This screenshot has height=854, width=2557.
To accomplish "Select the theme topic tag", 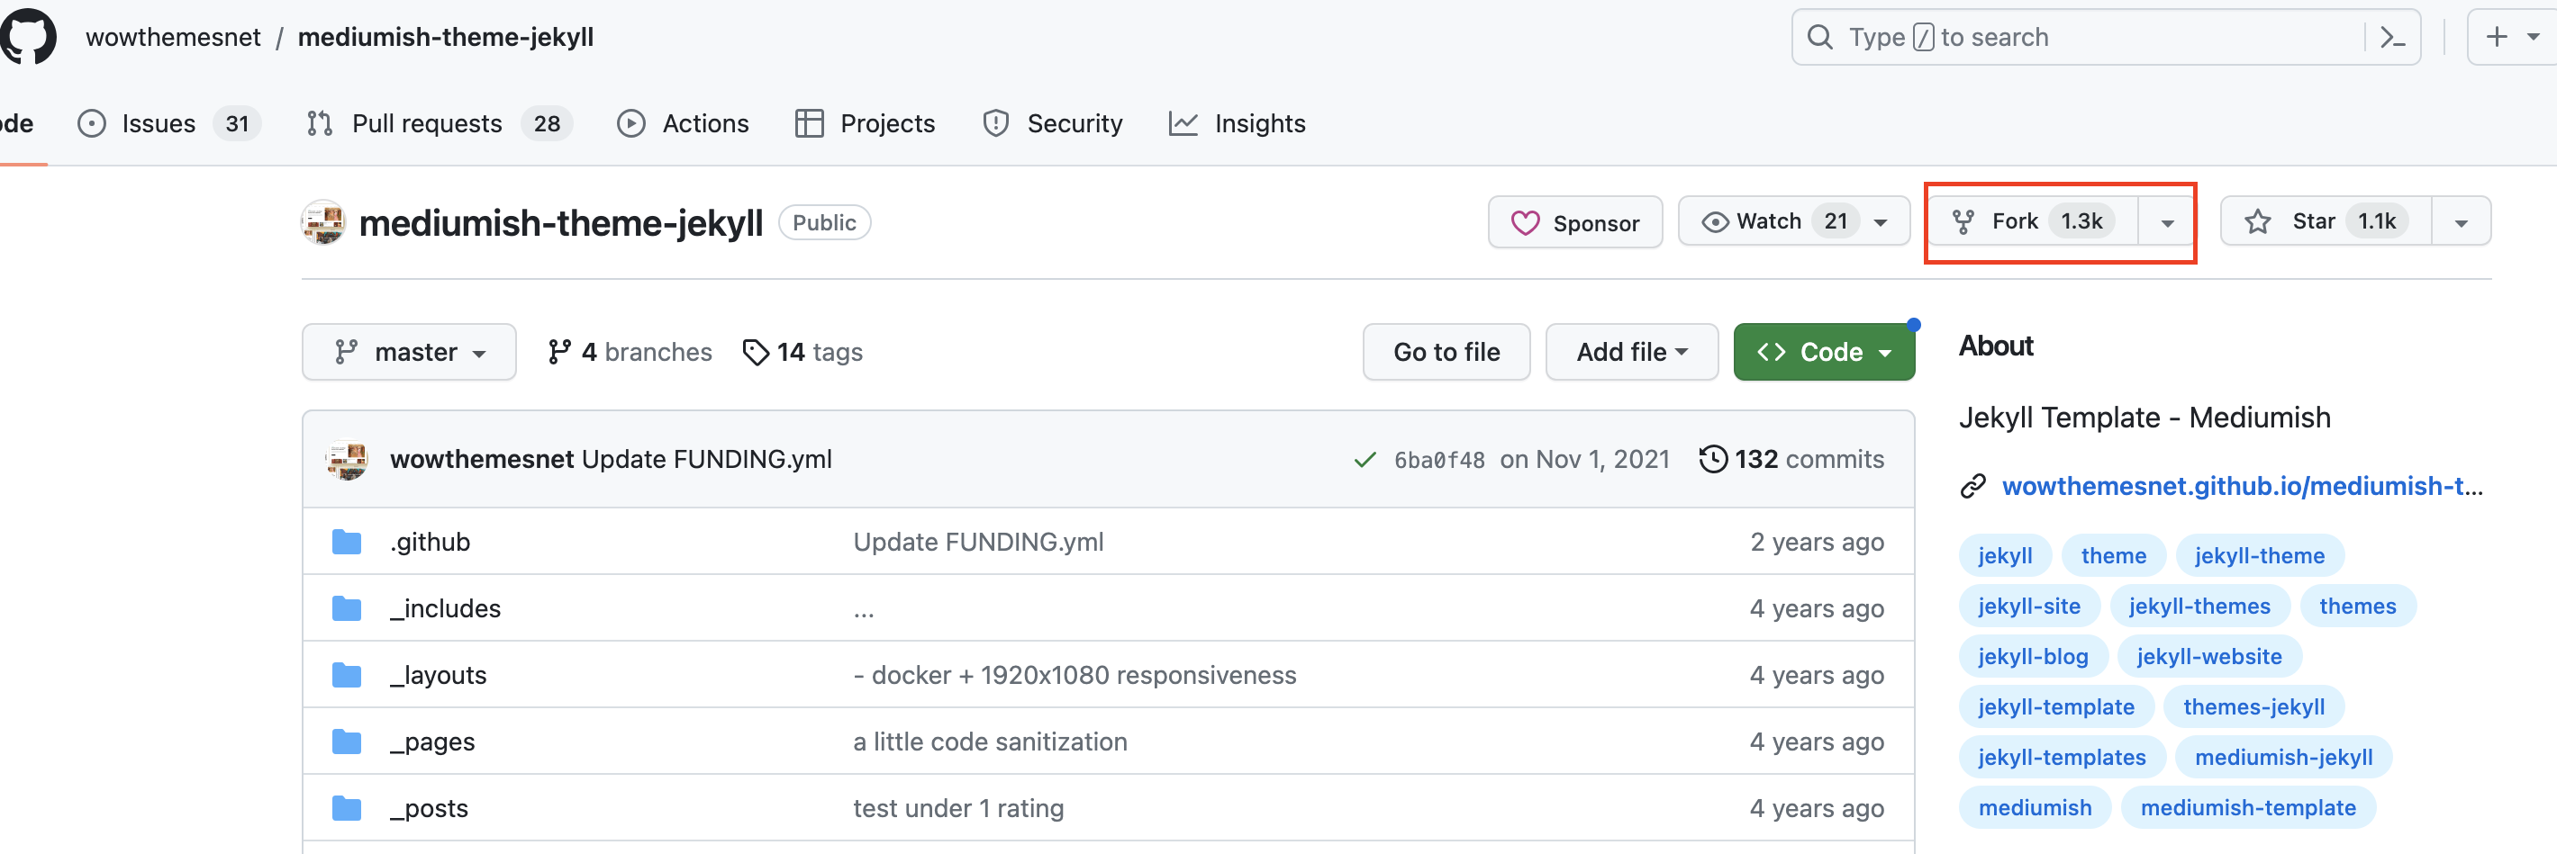I will [x=2112, y=555].
